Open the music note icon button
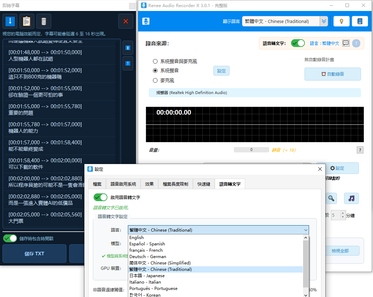The width and height of the screenshot is (373, 297). tap(351, 198)
